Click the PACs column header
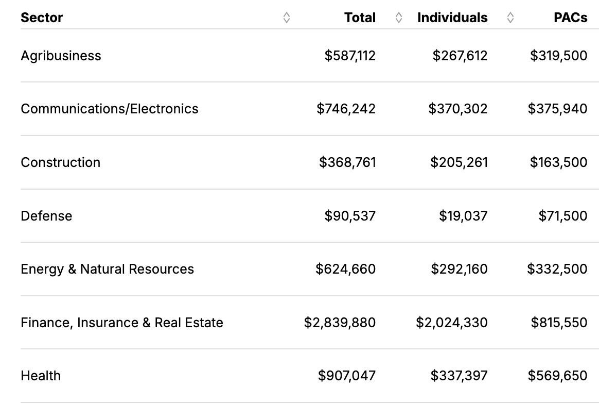This screenshot has height=404, width=599. 570,18
